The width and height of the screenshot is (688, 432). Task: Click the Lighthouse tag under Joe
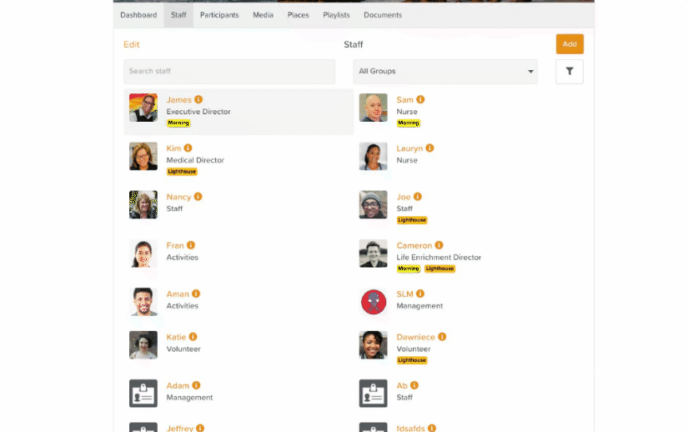(412, 220)
